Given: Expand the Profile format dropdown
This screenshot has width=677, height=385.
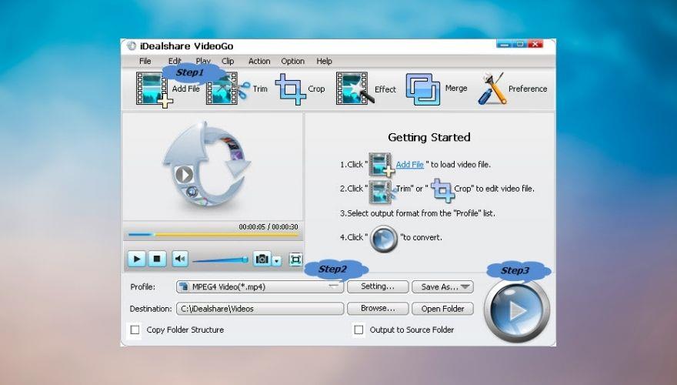Looking at the screenshot, I should [x=333, y=286].
